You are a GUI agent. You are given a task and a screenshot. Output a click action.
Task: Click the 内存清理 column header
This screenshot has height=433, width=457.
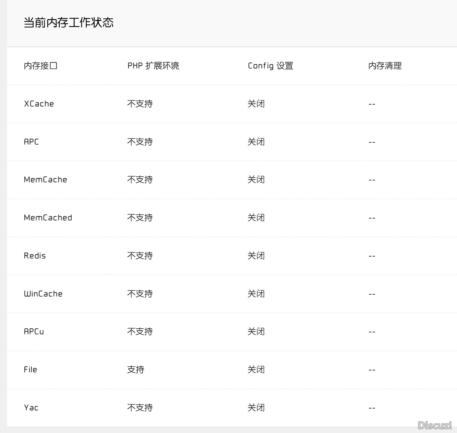tap(385, 66)
